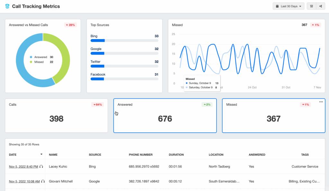329x191 pixels.
Task: Click the Call Tracking Metrics logo icon
Action: (x=6, y=6)
